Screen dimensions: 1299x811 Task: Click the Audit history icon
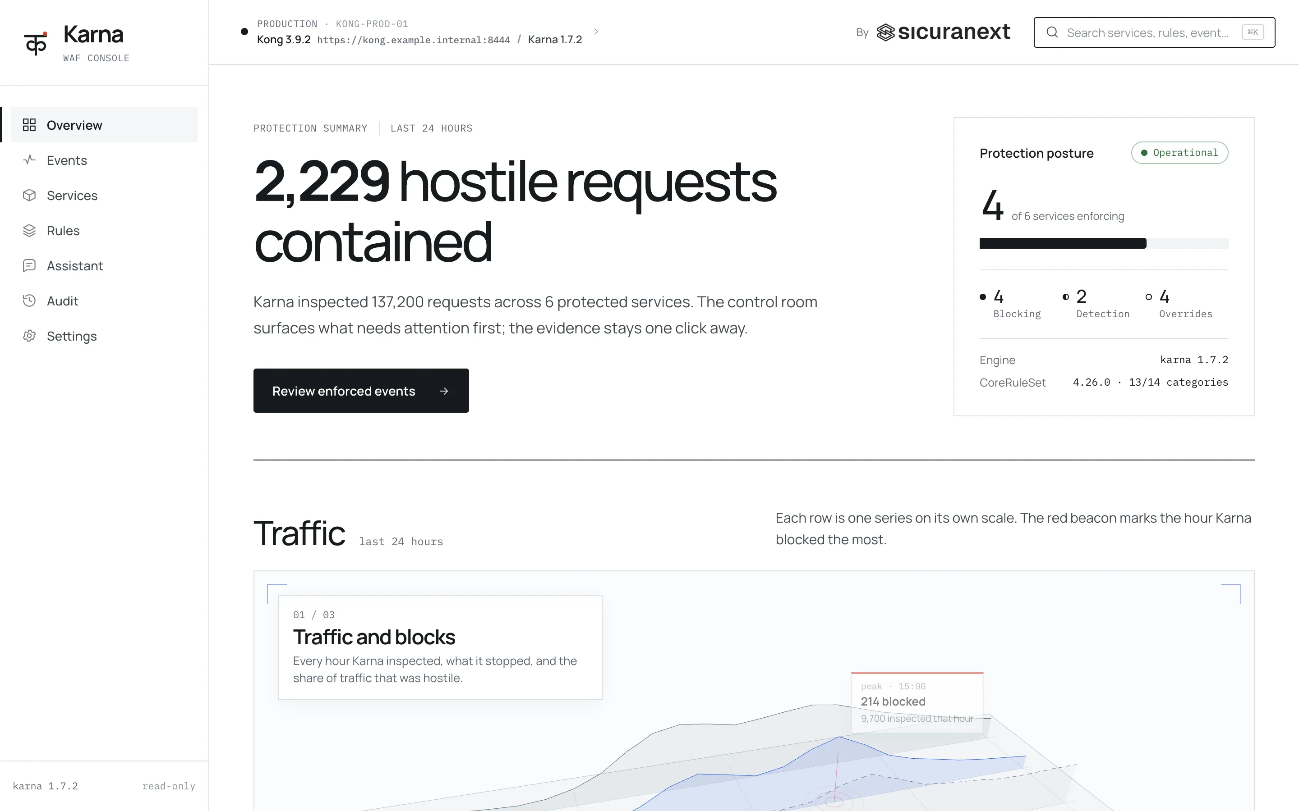tap(29, 301)
